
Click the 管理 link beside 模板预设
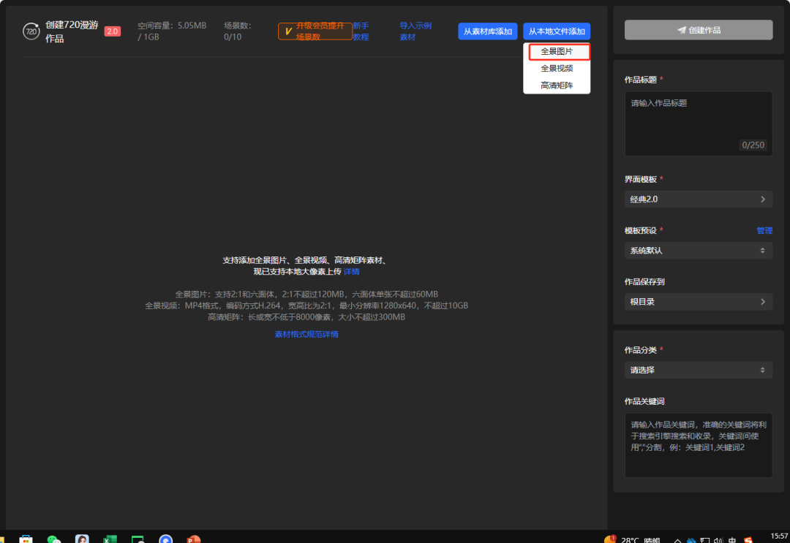(764, 230)
